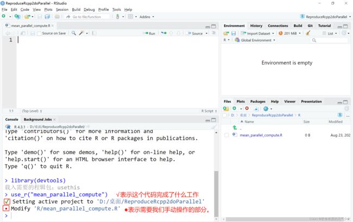Click the Load workspace icon in Environment pane
353x222 pixels.
point(226,33)
